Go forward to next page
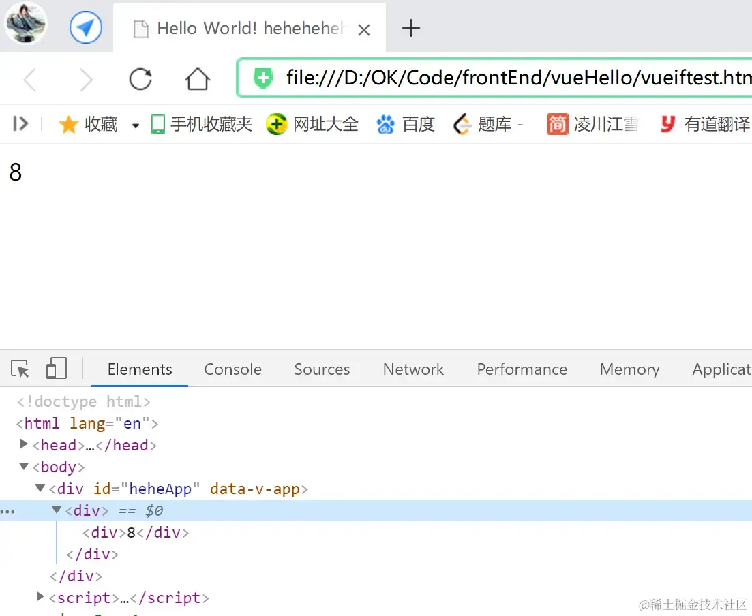The width and height of the screenshot is (752, 616). 87,79
